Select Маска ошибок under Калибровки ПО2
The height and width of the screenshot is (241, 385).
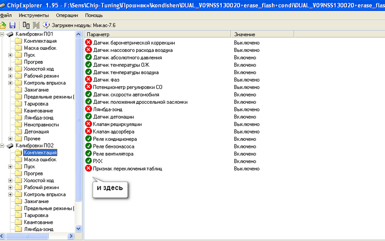[x=40, y=159]
